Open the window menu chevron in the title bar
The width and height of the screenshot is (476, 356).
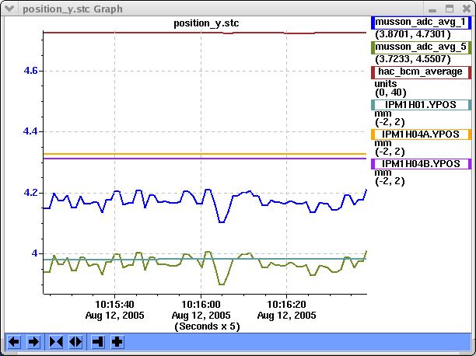[9, 9]
